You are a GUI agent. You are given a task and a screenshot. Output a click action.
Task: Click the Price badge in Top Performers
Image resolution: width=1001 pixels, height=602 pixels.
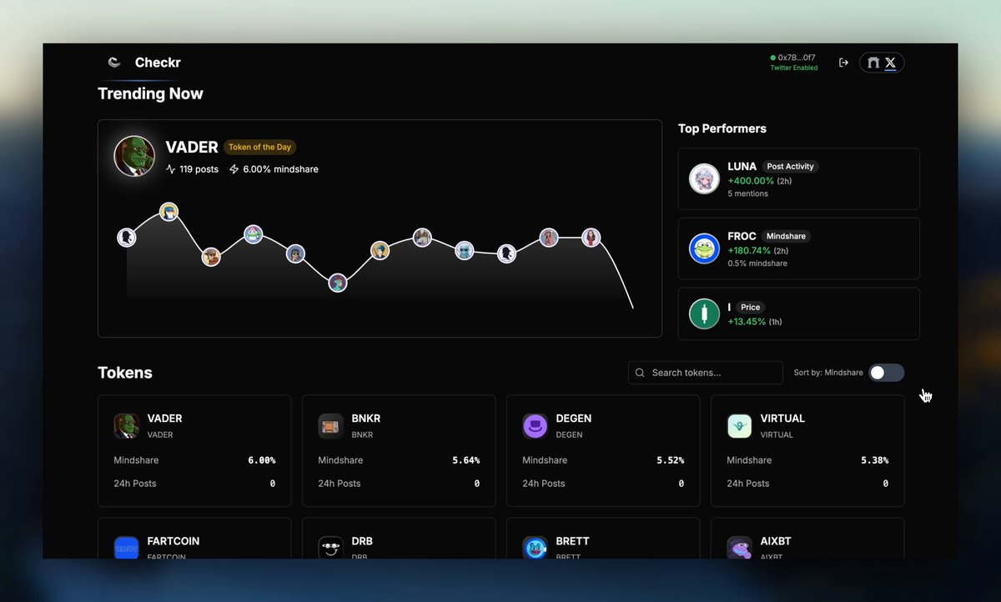point(751,308)
